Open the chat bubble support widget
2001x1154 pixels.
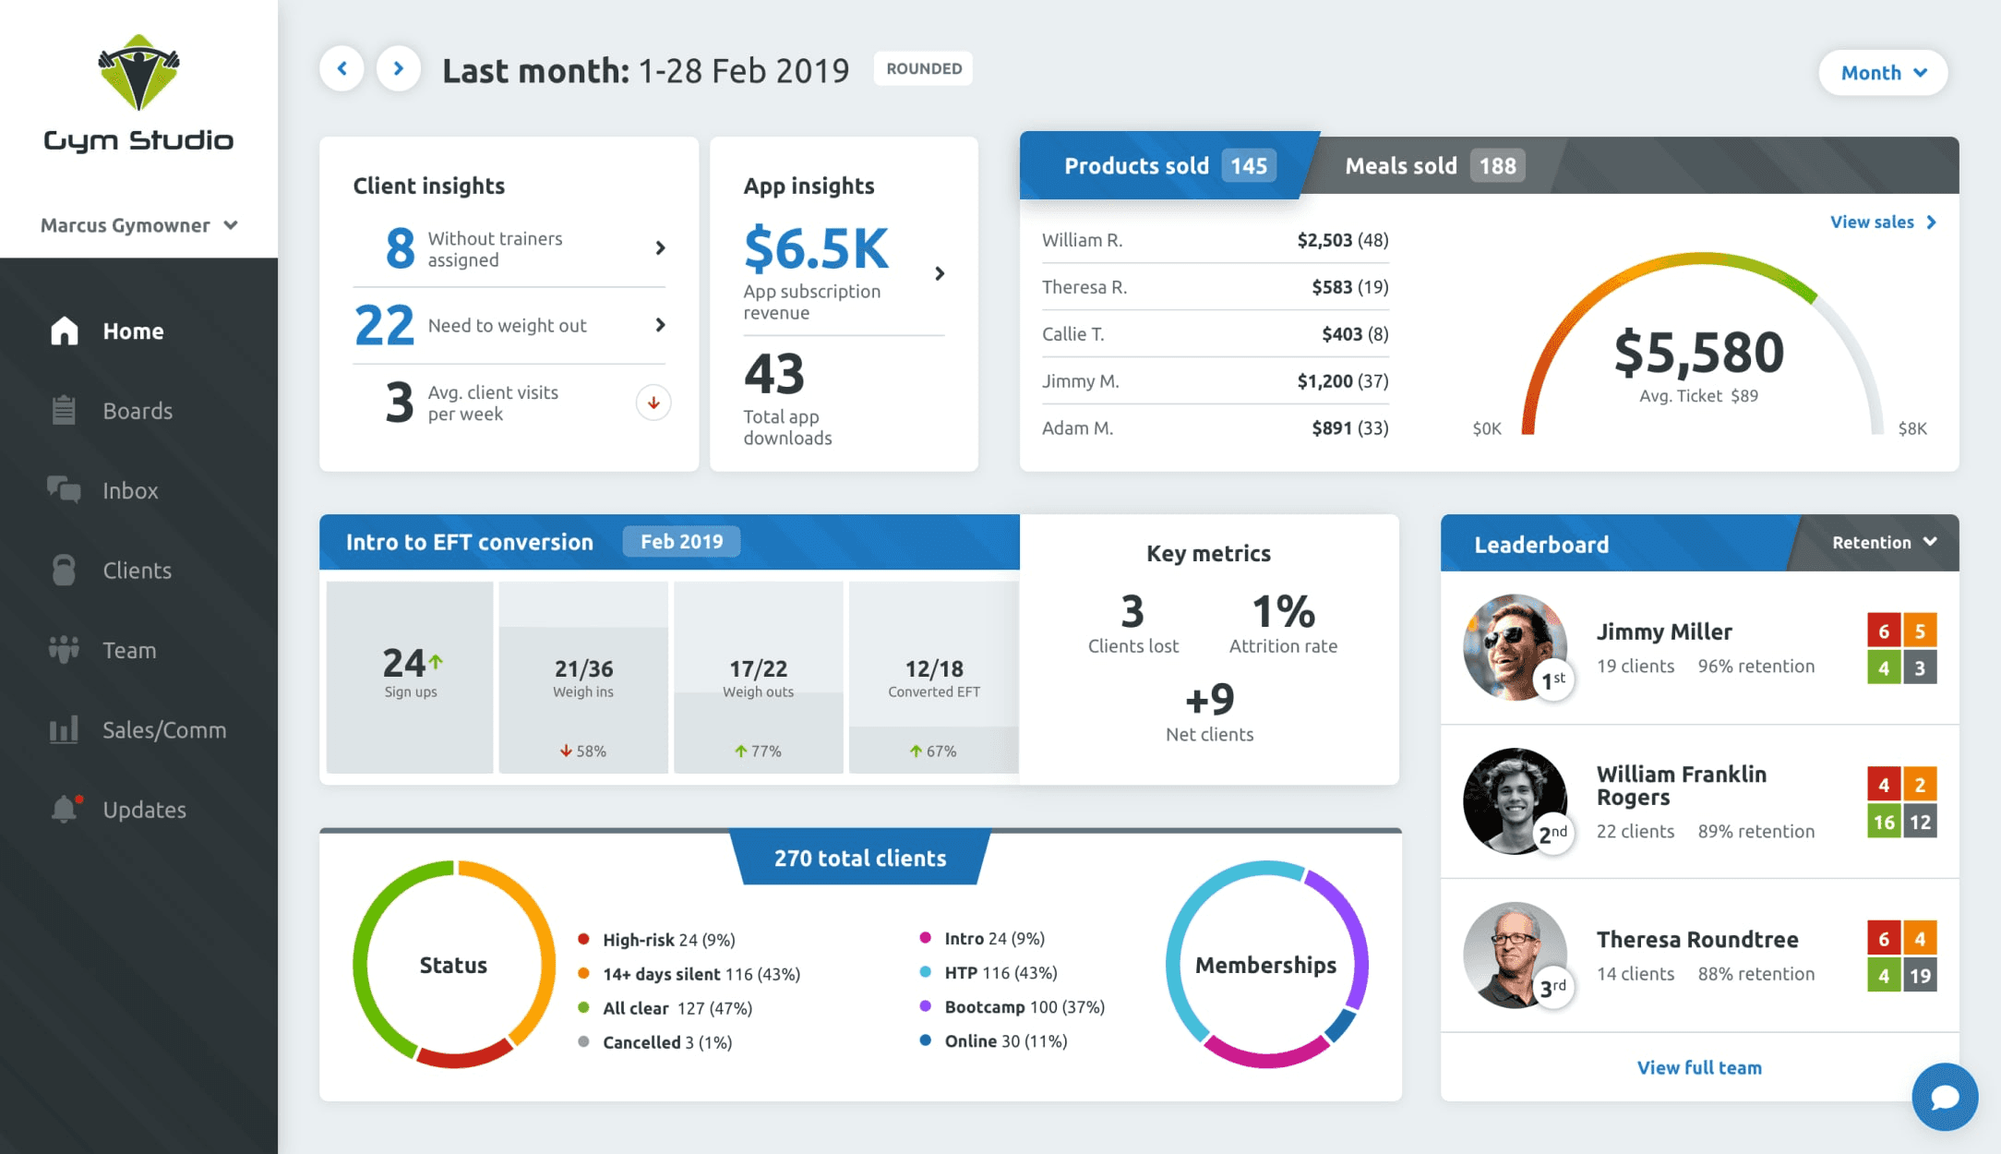pos(1944,1097)
